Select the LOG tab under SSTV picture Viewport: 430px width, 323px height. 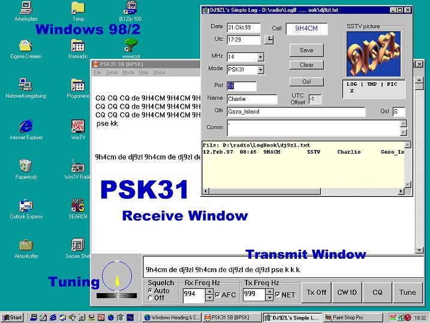(x=351, y=84)
